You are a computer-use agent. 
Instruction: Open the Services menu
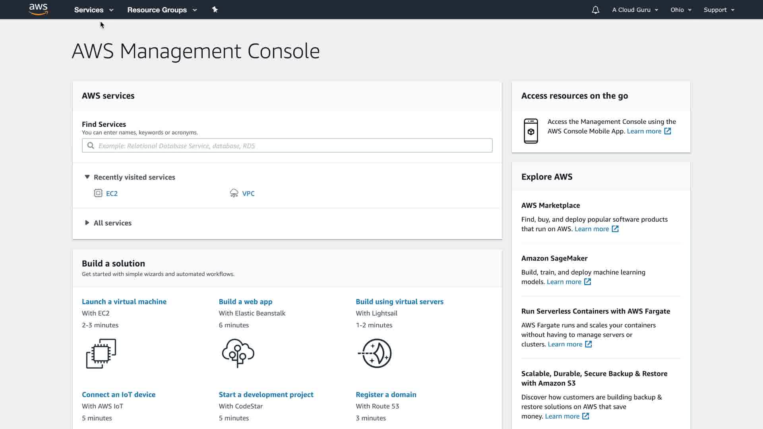(94, 10)
